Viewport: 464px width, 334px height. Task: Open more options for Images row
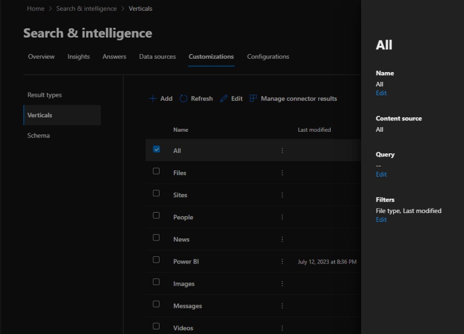pyautogui.click(x=282, y=284)
